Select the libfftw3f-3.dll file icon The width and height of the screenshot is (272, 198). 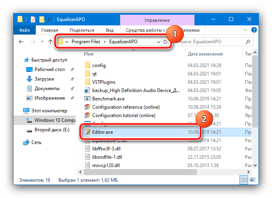(87, 149)
